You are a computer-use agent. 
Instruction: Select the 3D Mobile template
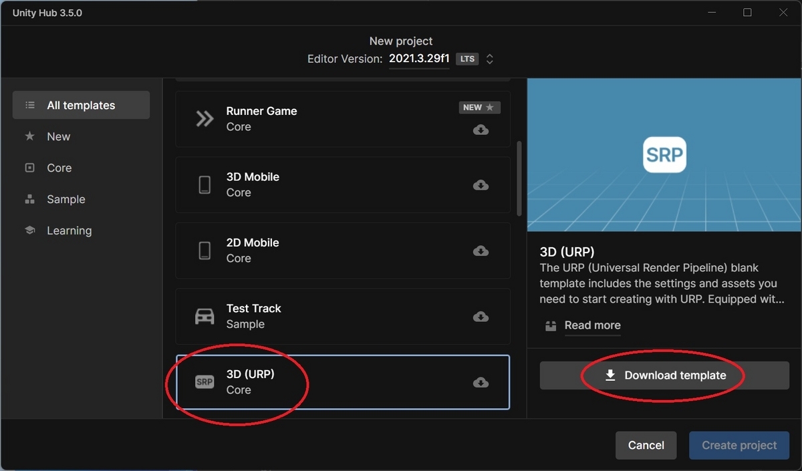pos(343,184)
